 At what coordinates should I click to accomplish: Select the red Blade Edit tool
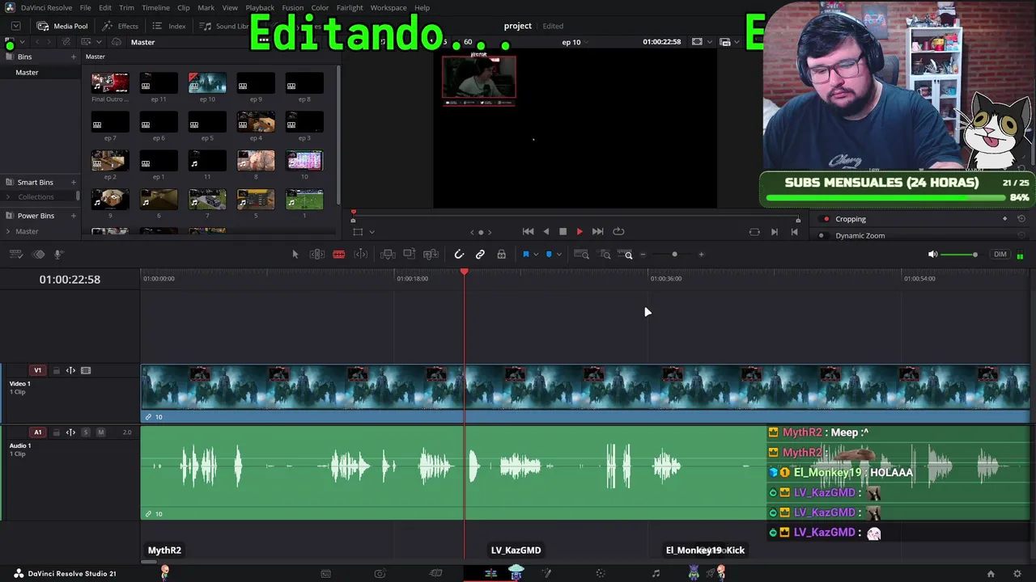pyautogui.click(x=339, y=255)
